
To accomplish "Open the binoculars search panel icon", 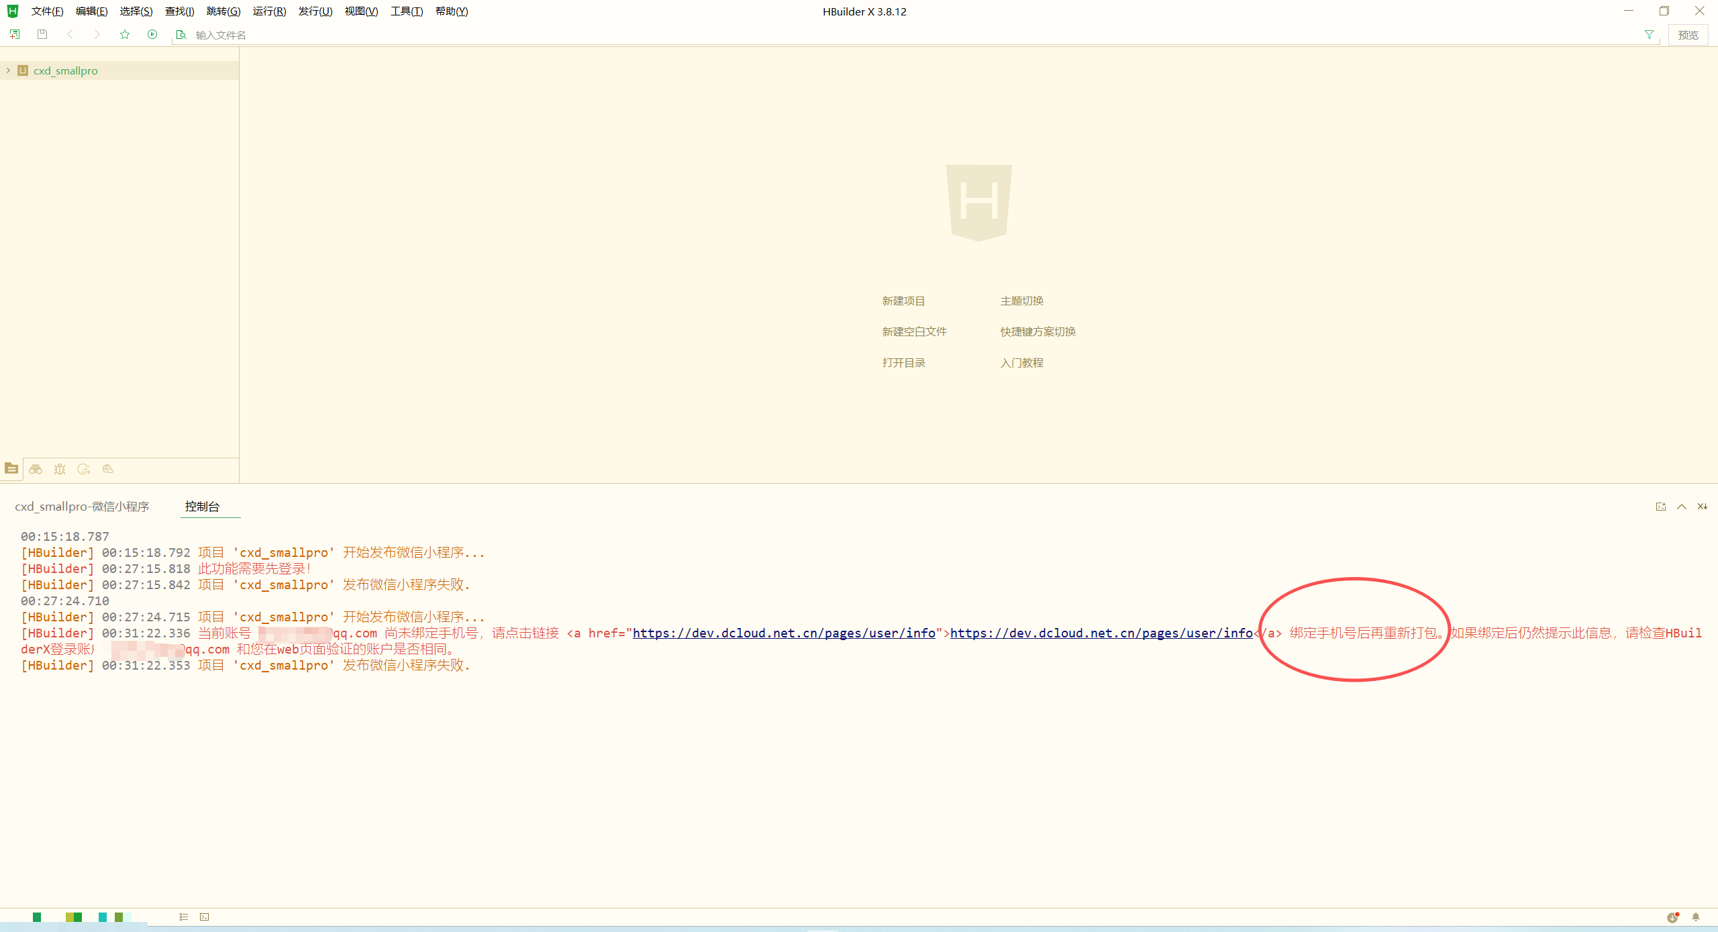I will tap(36, 469).
